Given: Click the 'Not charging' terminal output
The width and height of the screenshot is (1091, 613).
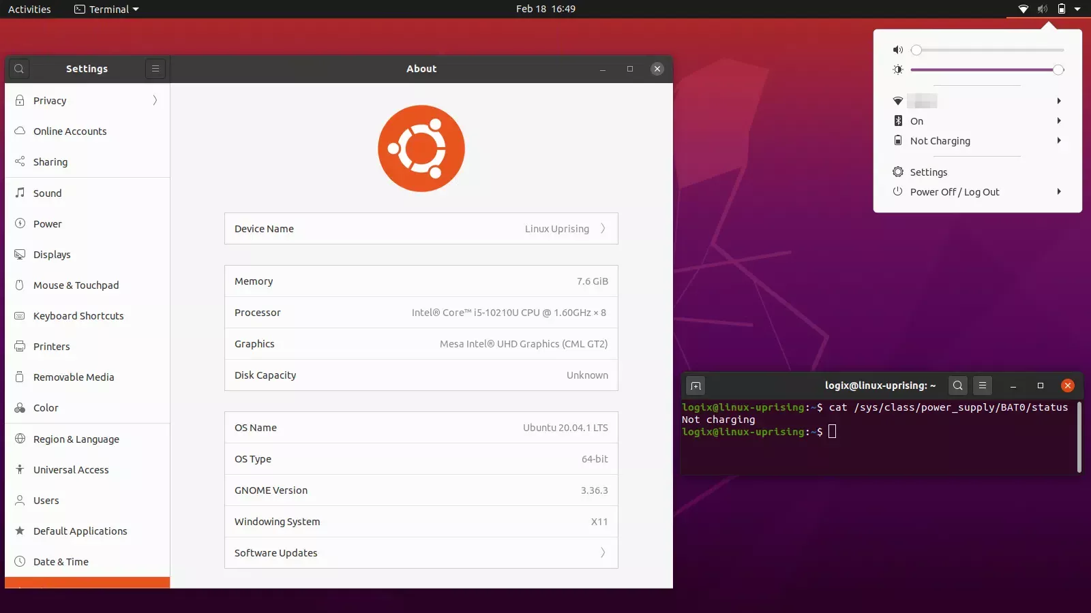Looking at the screenshot, I should click(x=719, y=420).
